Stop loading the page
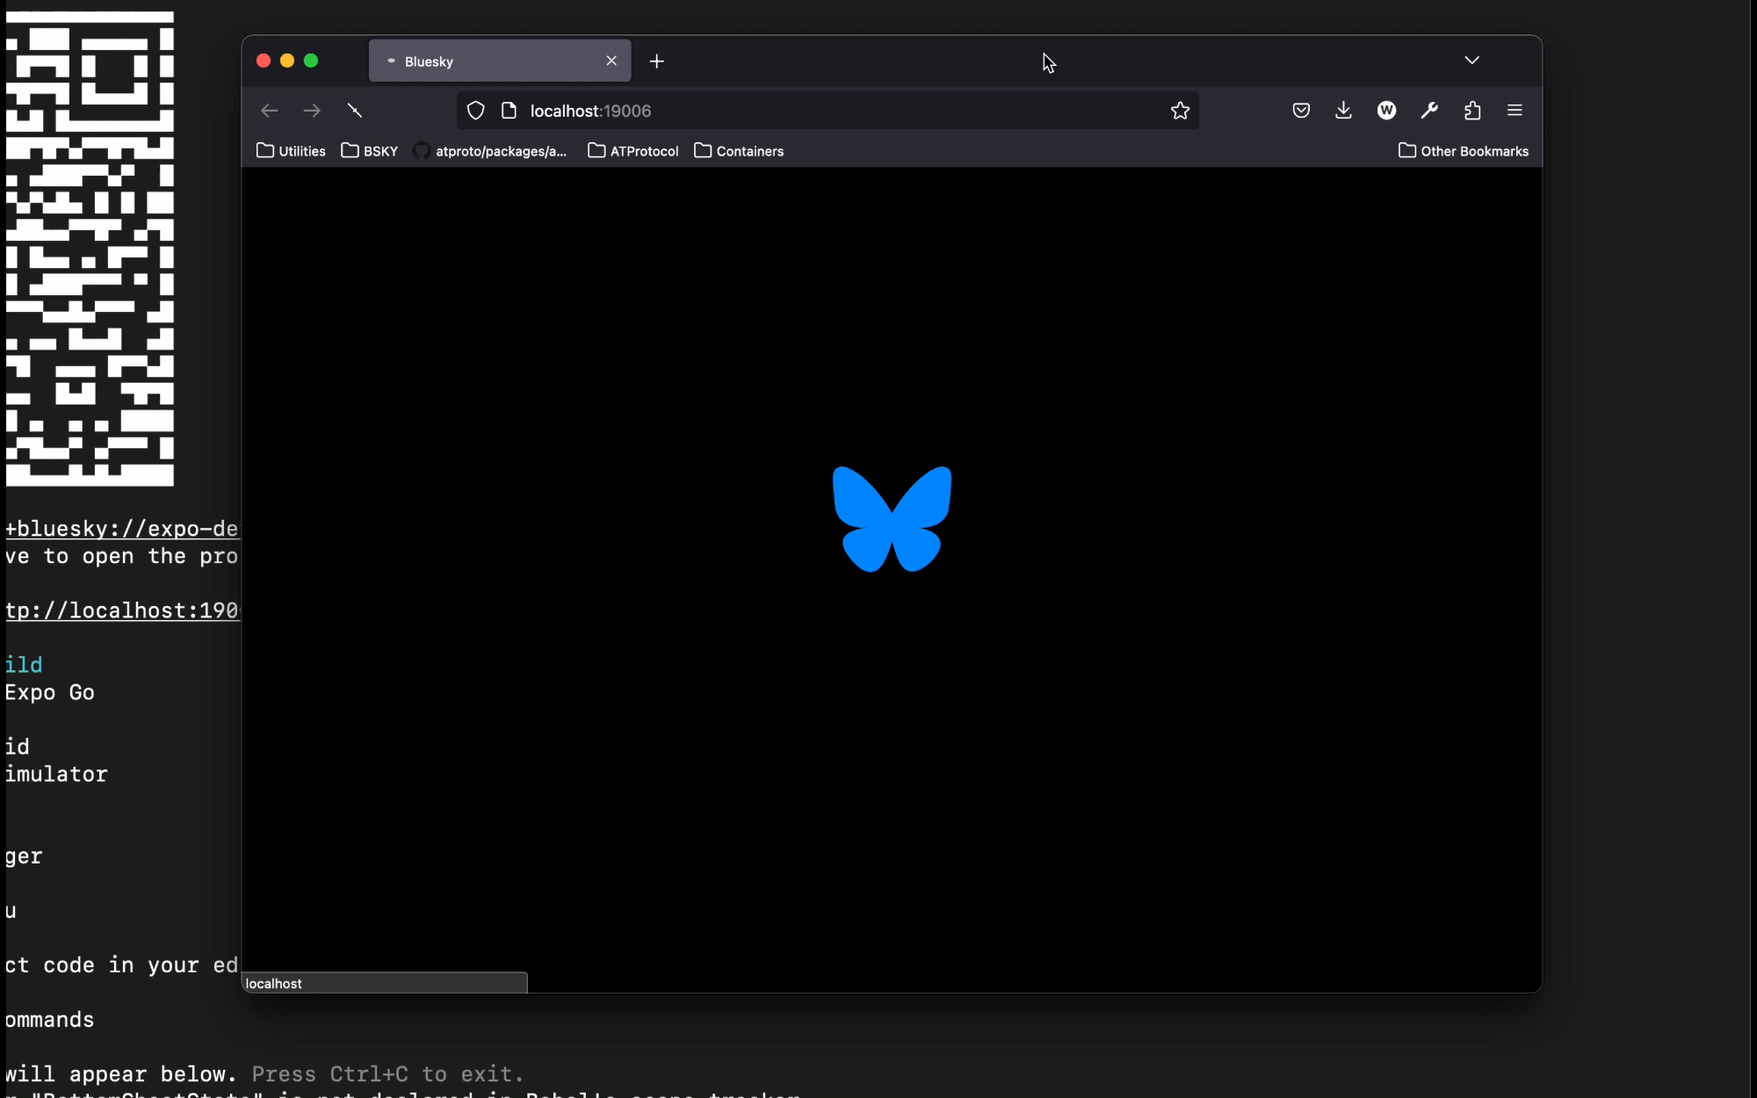Viewport: 1757px width, 1098px height. (x=355, y=111)
